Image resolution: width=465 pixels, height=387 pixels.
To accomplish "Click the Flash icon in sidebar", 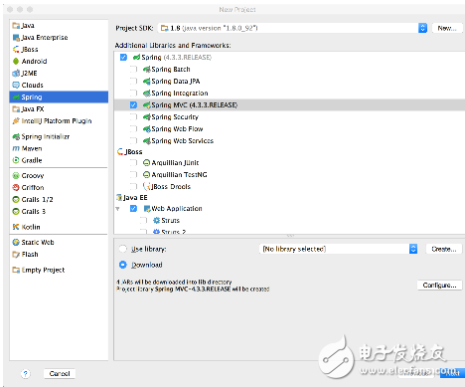I will [x=16, y=255].
